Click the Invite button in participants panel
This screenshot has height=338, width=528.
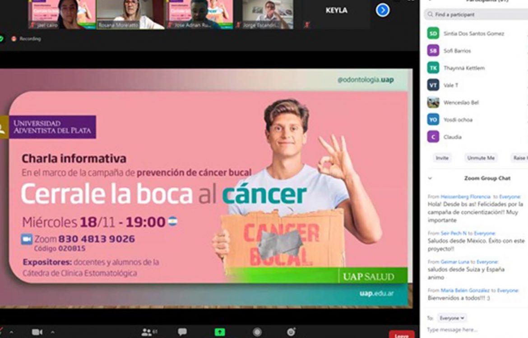pyautogui.click(x=442, y=158)
